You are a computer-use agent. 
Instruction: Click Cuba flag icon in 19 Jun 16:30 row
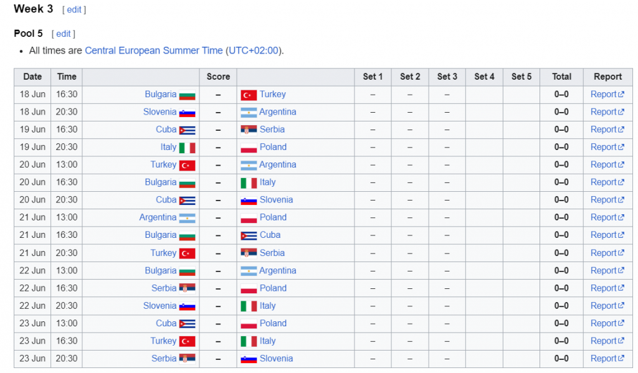[x=187, y=130]
